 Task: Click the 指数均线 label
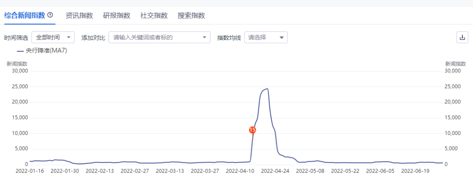229,38
